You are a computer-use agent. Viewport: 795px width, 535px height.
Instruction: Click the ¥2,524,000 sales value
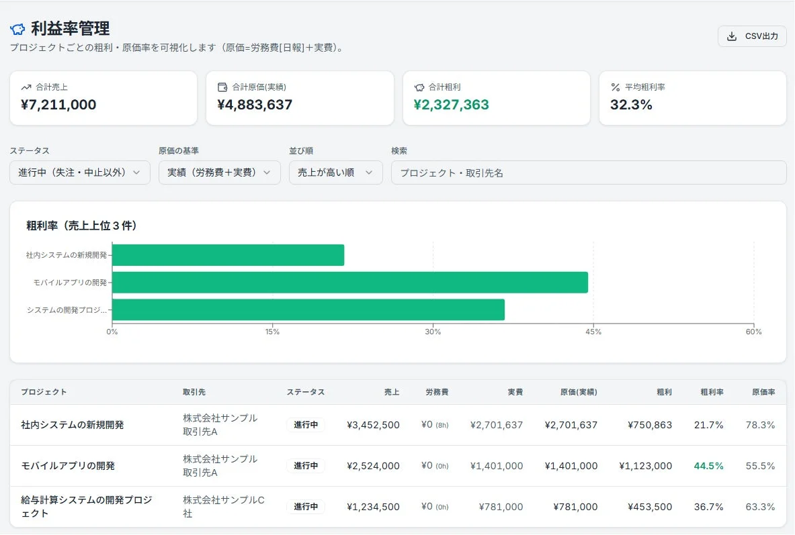373,466
